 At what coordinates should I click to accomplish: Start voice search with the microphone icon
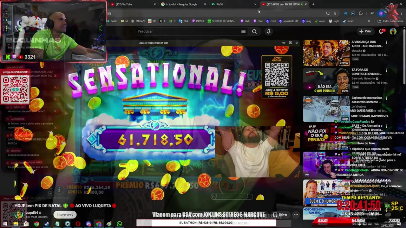coord(269,31)
